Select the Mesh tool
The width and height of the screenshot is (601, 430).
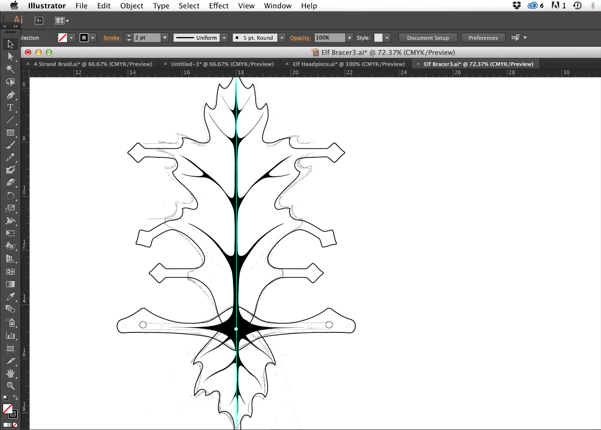pyautogui.click(x=10, y=272)
